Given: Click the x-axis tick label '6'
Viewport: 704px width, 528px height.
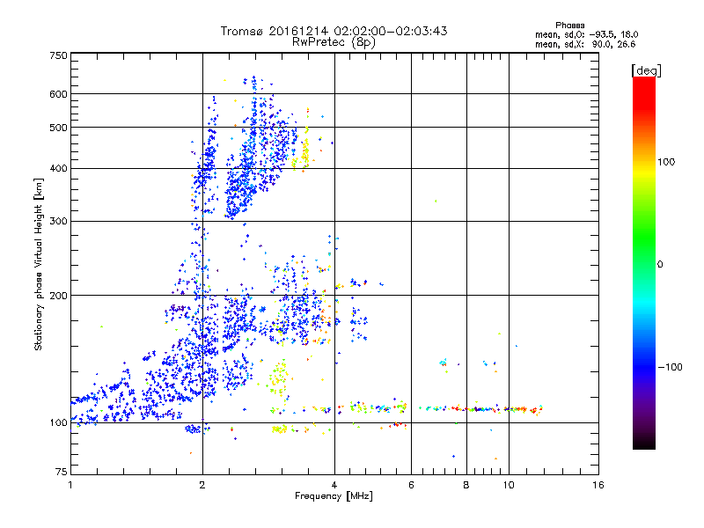Looking at the screenshot, I should pyautogui.click(x=411, y=485).
